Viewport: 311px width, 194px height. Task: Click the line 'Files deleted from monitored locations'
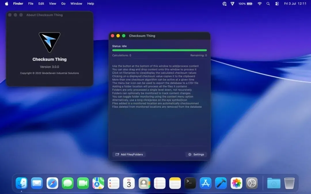pos(157,107)
